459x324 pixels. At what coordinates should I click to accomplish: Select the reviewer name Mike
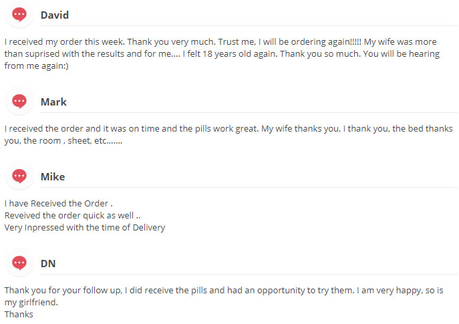(x=53, y=177)
